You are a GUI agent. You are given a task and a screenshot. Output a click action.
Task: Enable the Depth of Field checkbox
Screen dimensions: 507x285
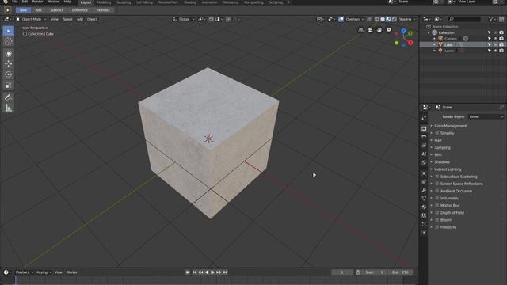coord(436,213)
